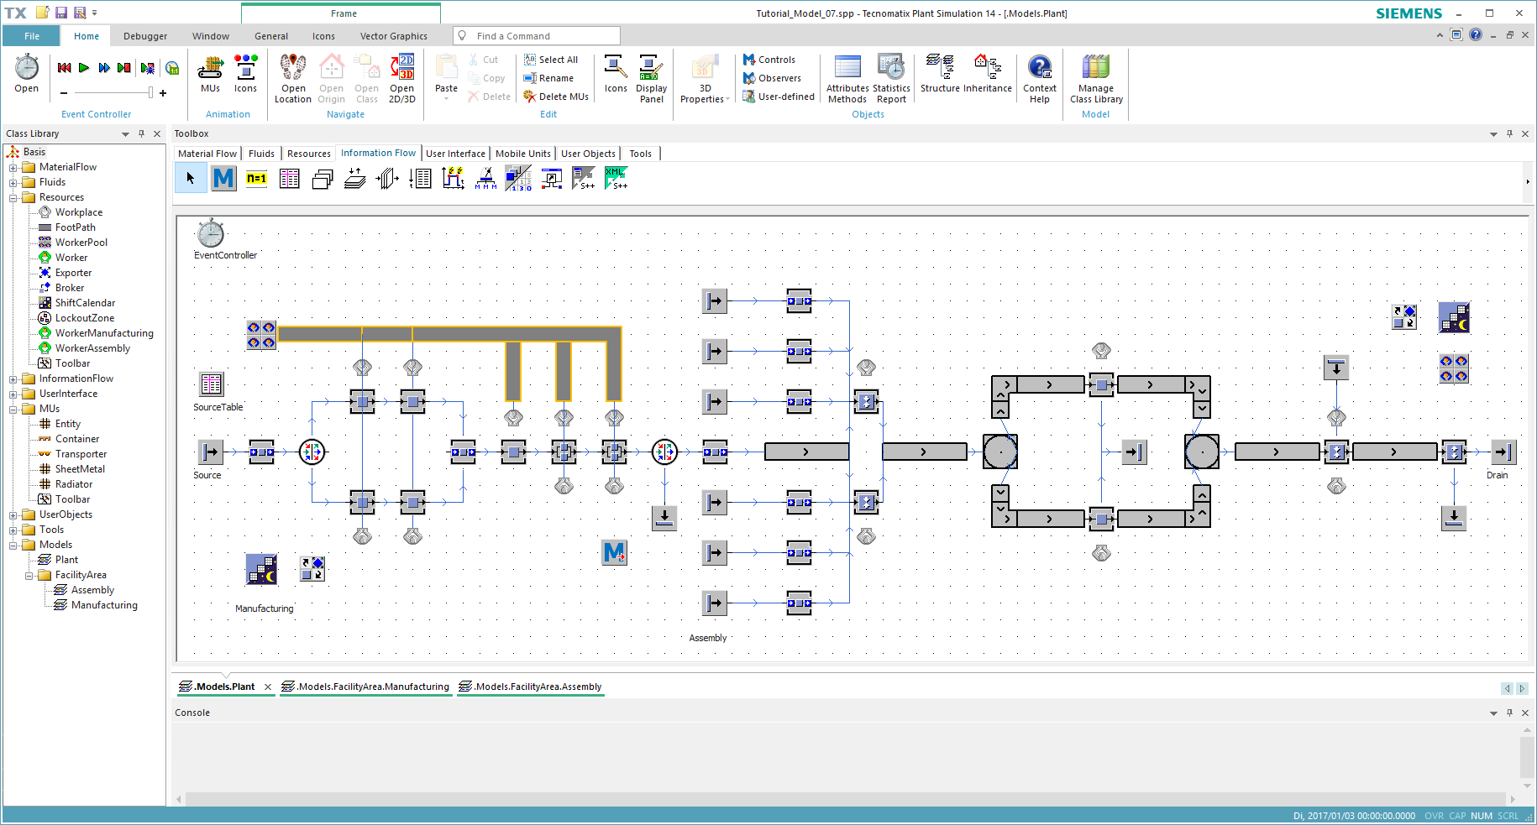Select the Variable tool (n=1) in the toolbox

(256, 178)
